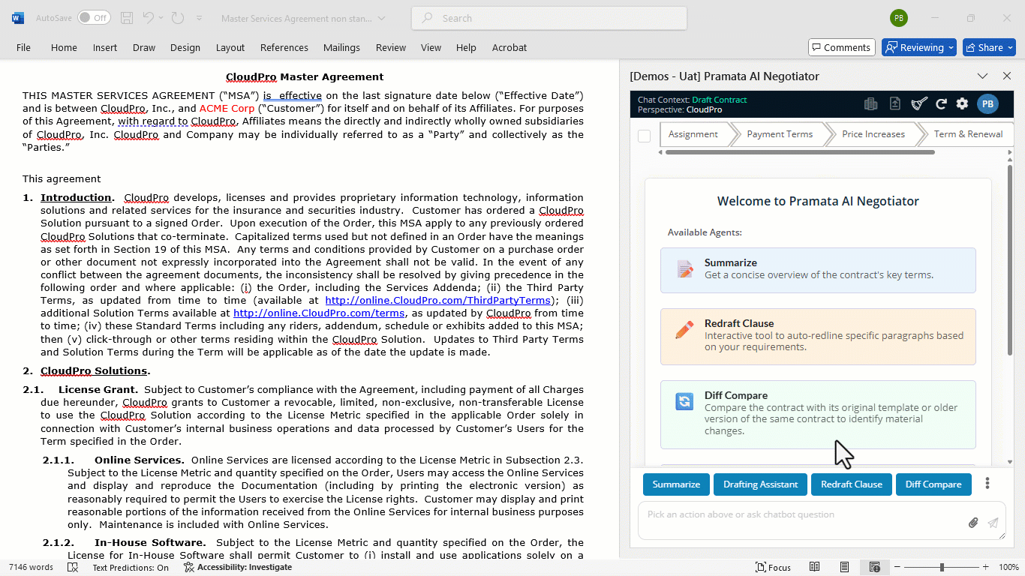Open the File menu

pyautogui.click(x=23, y=47)
